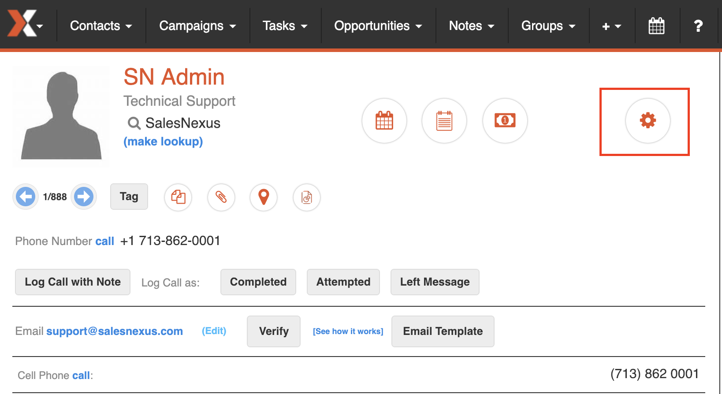Go to next contact arrow
The image size is (722, 394).
pos(84,197)
